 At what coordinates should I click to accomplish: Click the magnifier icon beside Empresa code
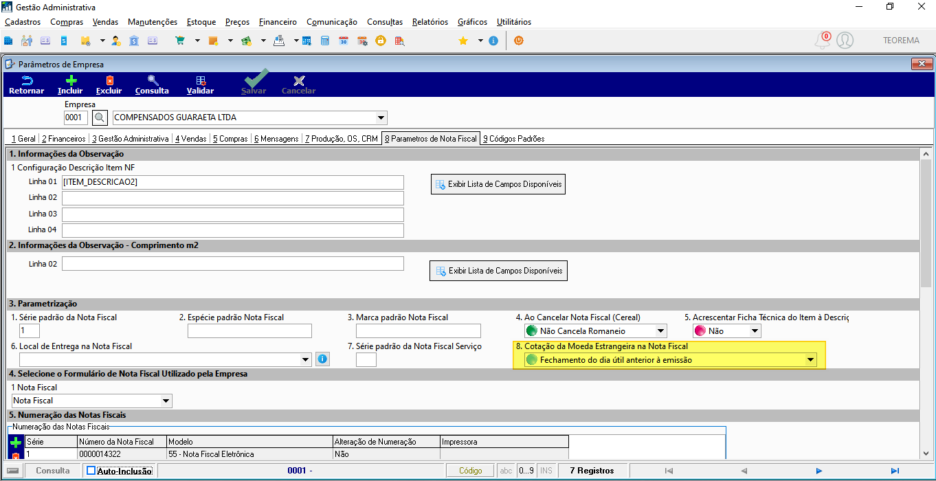[100, 118]
